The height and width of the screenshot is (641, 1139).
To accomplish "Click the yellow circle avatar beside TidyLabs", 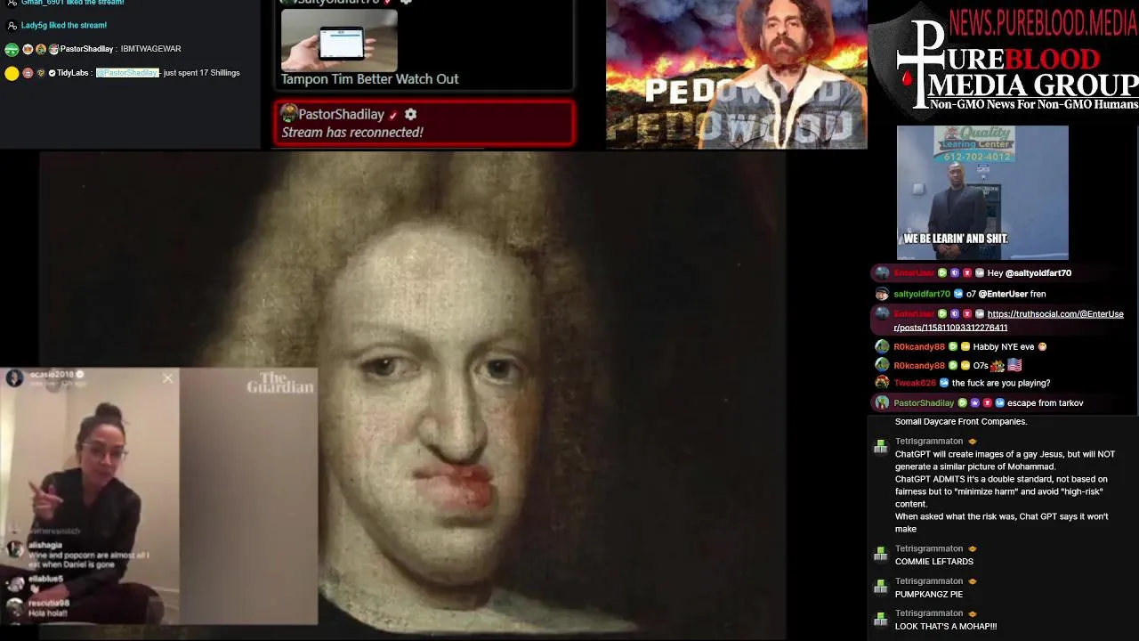I will [x=12, y=74].
